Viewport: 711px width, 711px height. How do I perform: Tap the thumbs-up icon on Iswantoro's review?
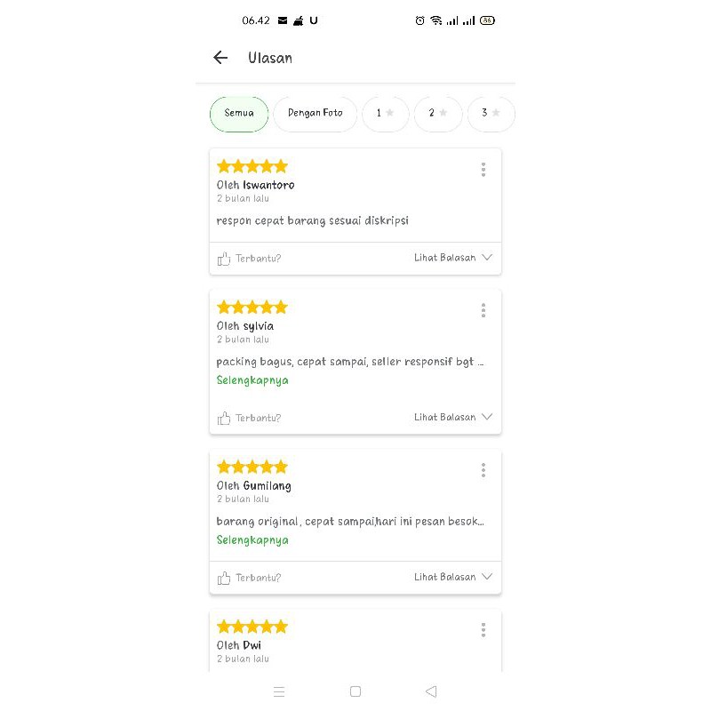coord(224,259)
